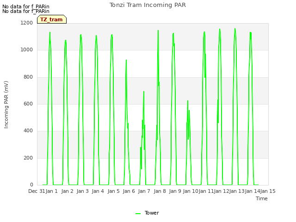Click the Tower legend entry
Viewport: 296px width, 222px height.
click(x=147, y=213)
